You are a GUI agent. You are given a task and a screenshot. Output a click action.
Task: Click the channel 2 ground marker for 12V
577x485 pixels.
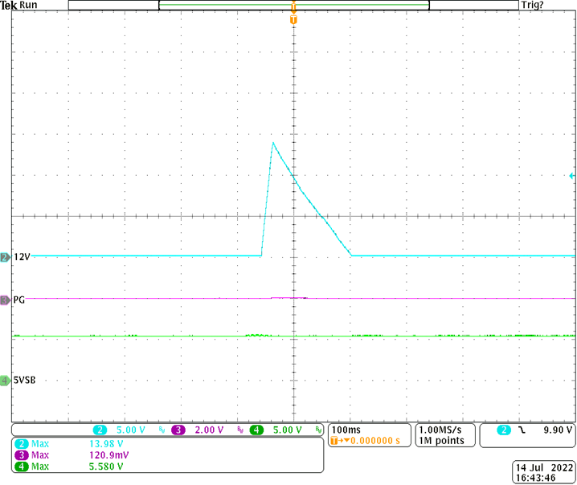coord(5,257)
